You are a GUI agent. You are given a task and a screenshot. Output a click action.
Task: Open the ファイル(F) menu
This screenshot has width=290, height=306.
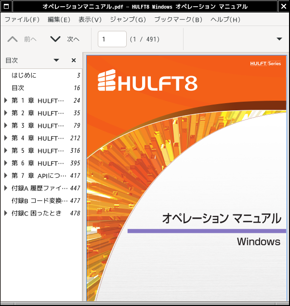pyautogui.click(x=22, y=19)
